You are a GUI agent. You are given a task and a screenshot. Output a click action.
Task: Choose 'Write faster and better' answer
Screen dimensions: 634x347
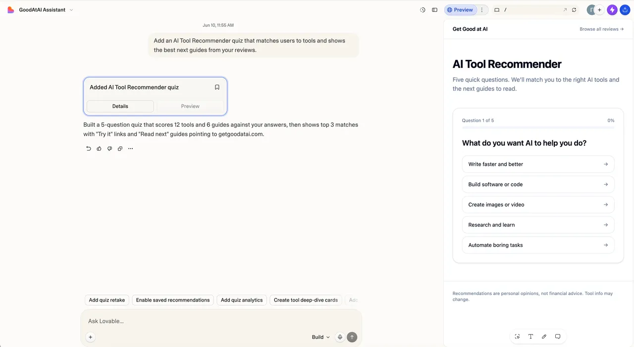tap(538, 164)
